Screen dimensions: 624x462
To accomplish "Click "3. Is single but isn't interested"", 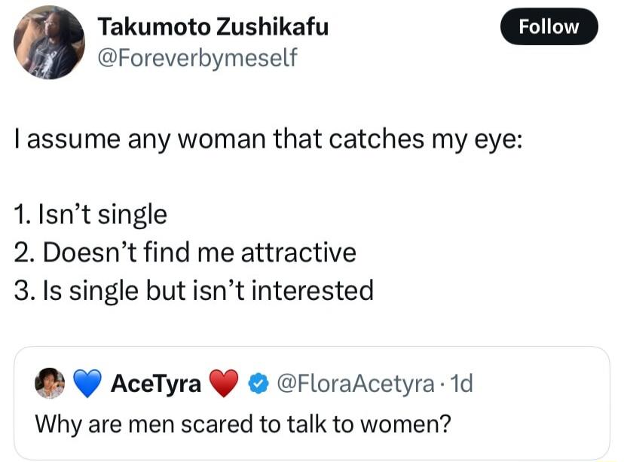I will tap(194, 290).
